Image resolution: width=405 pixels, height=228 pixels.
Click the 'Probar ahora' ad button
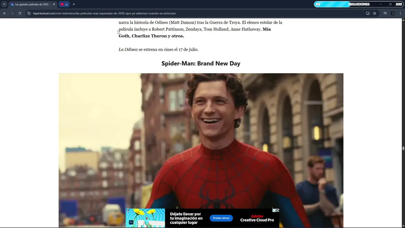click(221, 218)
